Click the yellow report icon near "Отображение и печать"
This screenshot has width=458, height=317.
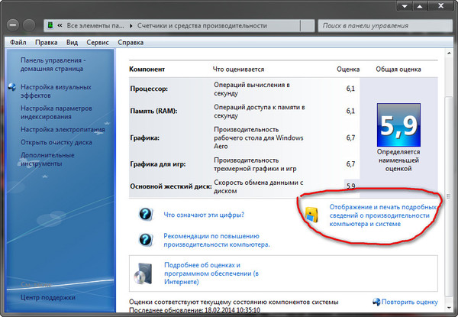311,215
